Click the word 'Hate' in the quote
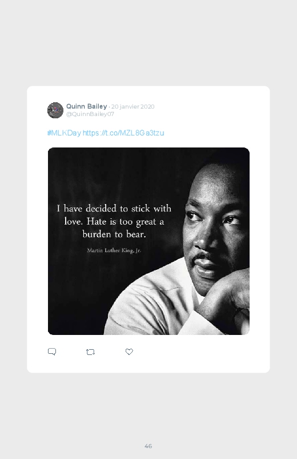 pos(97,221)
